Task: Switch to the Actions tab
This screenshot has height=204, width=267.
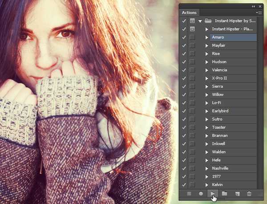Action: pyautogui.click(x=190, y=12)
